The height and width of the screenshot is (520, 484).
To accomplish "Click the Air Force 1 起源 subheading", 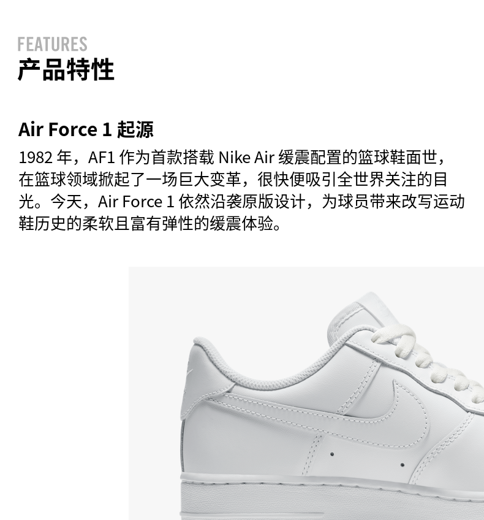I will pyautogui.click(x=86, y=129).
